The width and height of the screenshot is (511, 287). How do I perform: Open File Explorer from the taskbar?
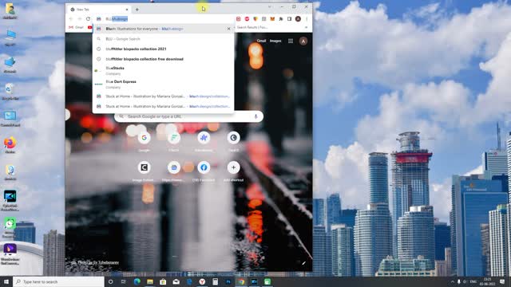point(150,281)
